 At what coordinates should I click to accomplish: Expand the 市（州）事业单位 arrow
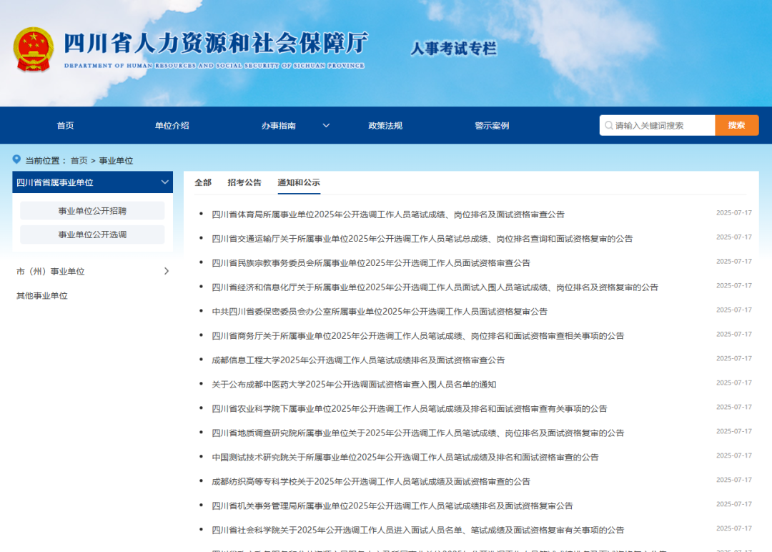tap(167, 271)
